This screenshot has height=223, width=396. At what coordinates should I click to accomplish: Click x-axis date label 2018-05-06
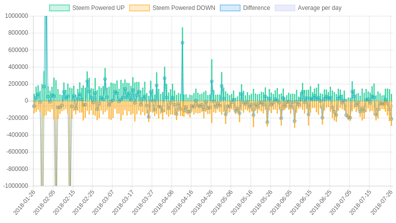pyautogui.click(x=221, y=203)
